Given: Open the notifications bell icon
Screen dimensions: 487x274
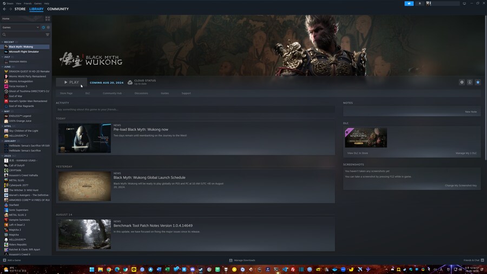Looking at the screenshot, I should 420,3.
